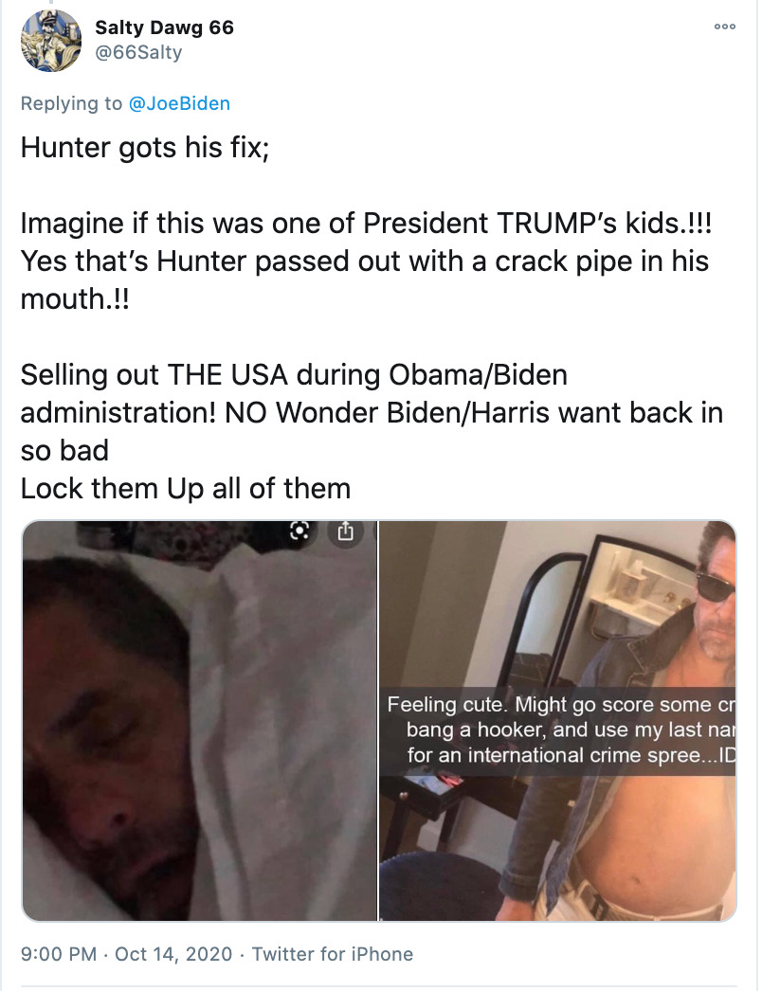The width and height of the screenshot is (762, 991).
Task: Open the Oct 14, 2020 date
Action: point(173,954)
